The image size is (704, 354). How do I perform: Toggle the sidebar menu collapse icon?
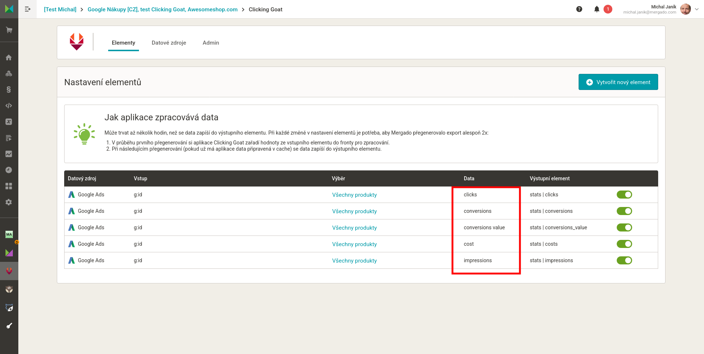point(27,9)
